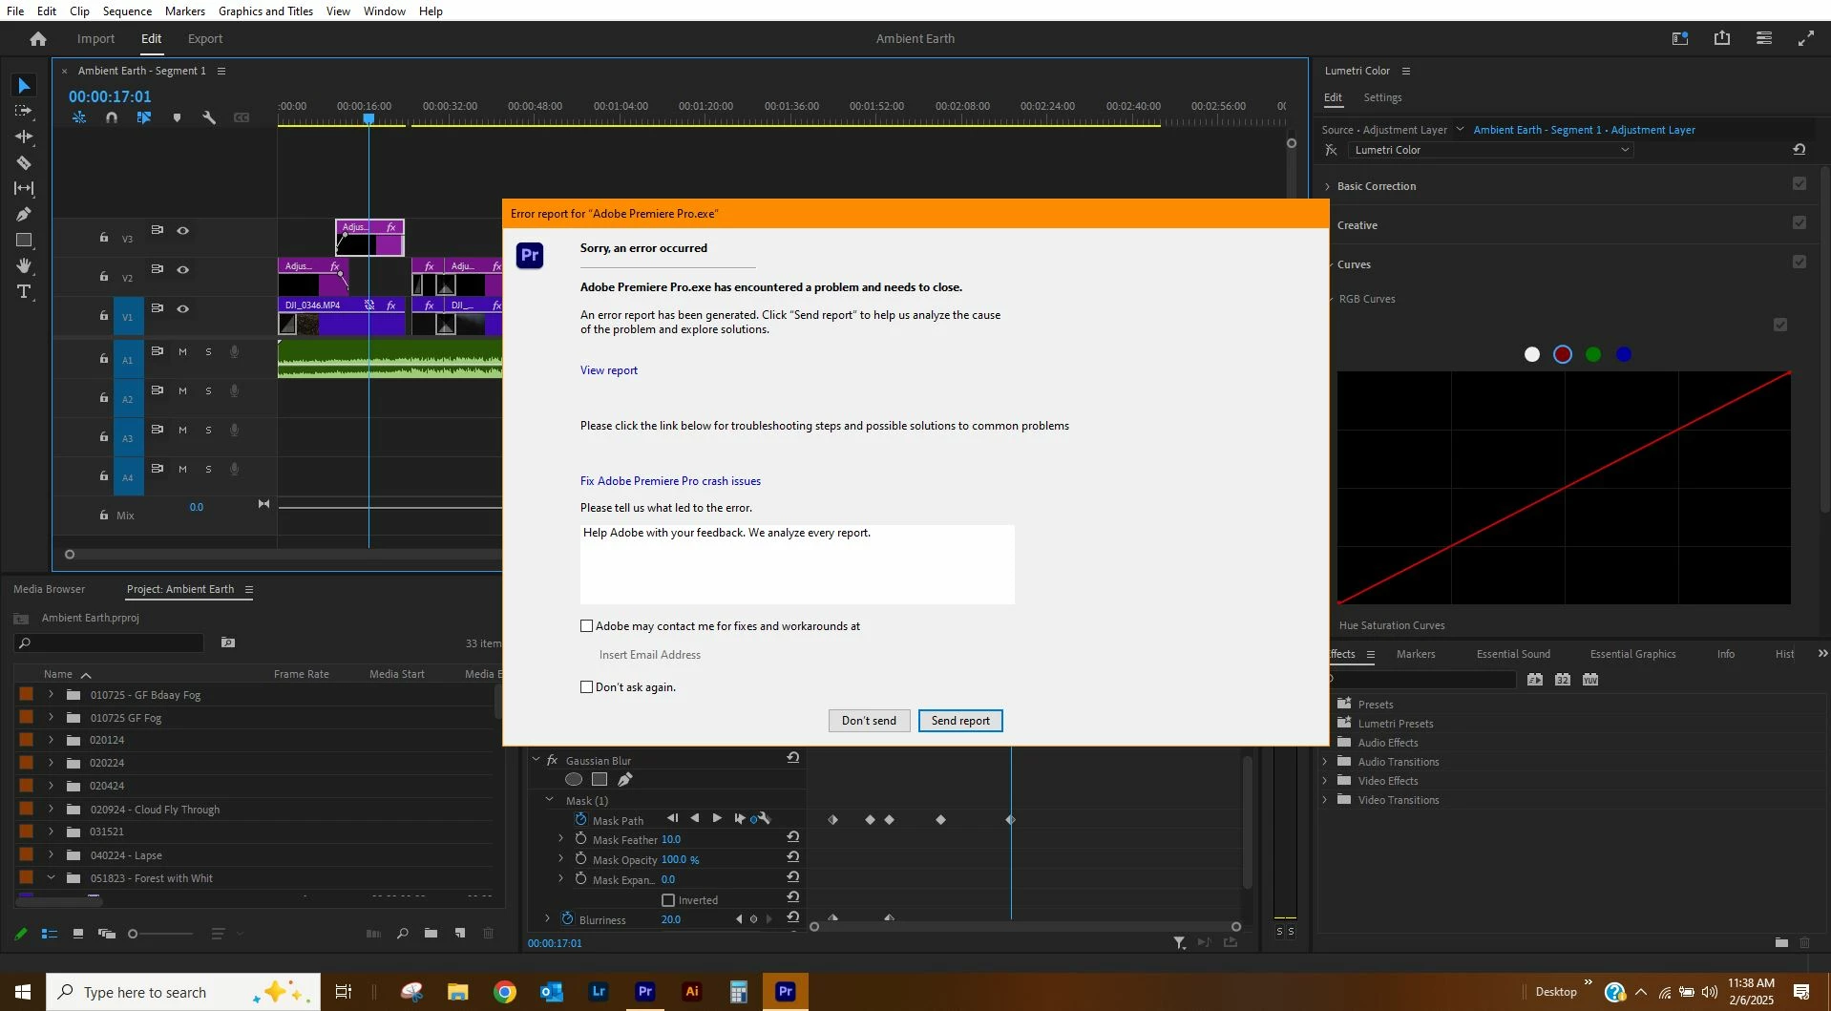The width and height of the screenshot is (1831, 1011).
Task: Expand the Audio Transitions folder
Action: [1325, 762]
